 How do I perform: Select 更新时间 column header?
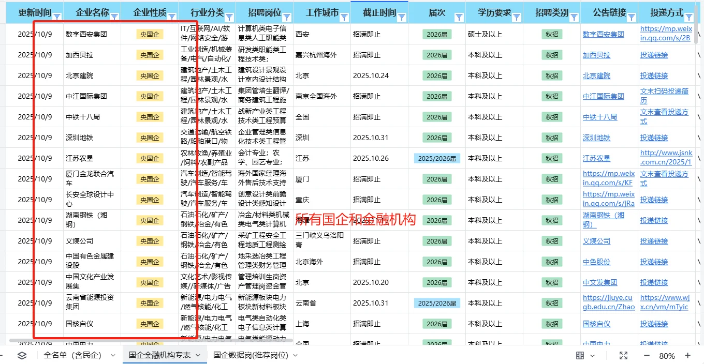(35, 12)
